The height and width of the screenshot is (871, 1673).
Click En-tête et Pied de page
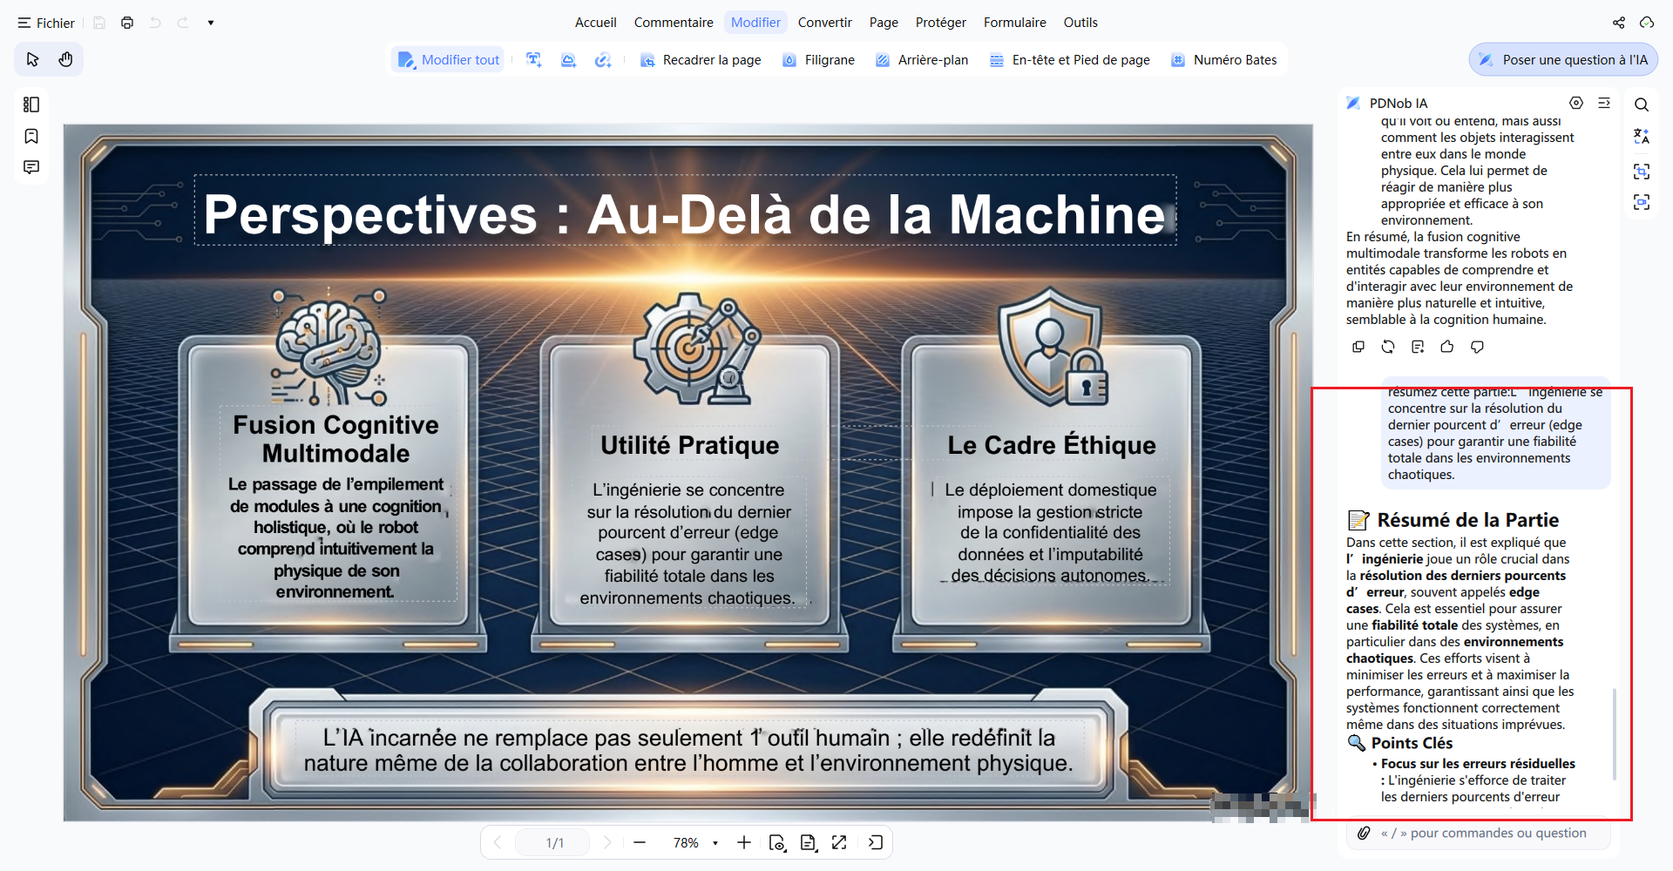(1070, 60)
